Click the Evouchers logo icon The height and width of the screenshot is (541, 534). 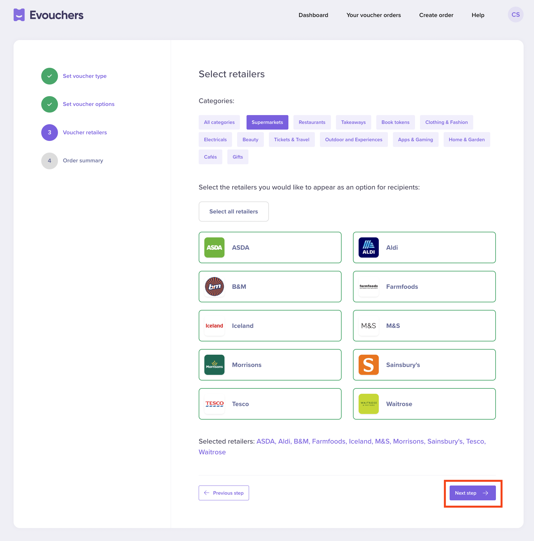point(19,15)
